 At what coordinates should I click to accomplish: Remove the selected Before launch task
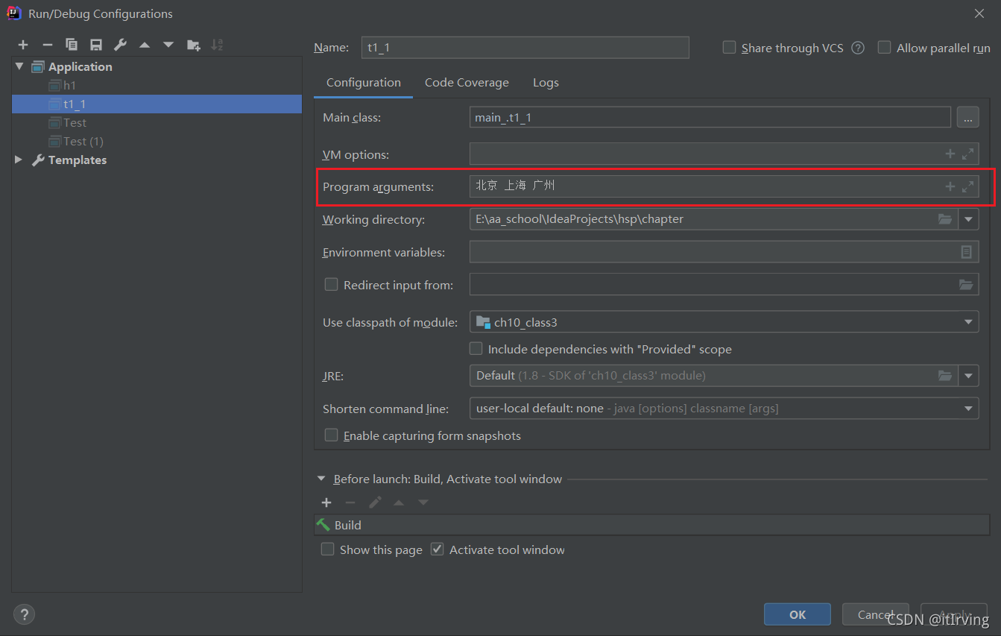point(350,503)
